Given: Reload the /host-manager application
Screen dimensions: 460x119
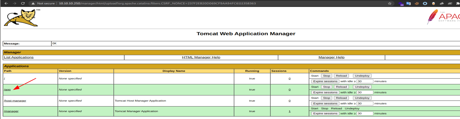Looking at the screenshot, I should click(341, 98).
